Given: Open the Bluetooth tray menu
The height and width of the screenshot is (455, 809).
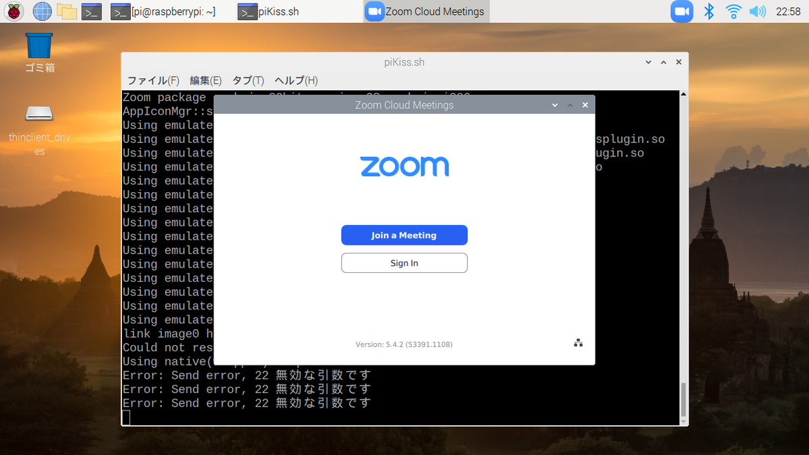Looking at the screenshot, I should 709,11.
